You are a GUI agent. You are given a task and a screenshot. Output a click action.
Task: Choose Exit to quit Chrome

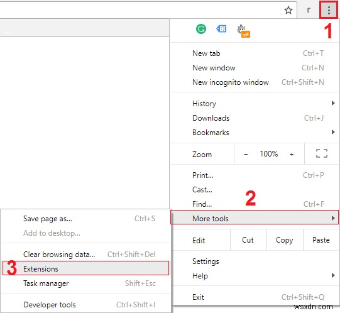tap(255, 297)
